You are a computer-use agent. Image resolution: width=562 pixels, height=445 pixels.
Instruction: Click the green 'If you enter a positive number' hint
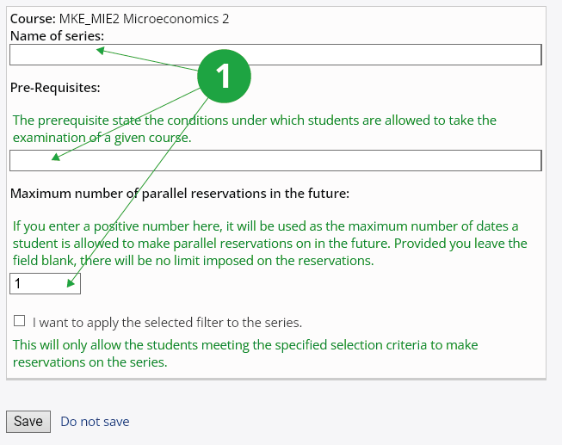coord(270,243)
